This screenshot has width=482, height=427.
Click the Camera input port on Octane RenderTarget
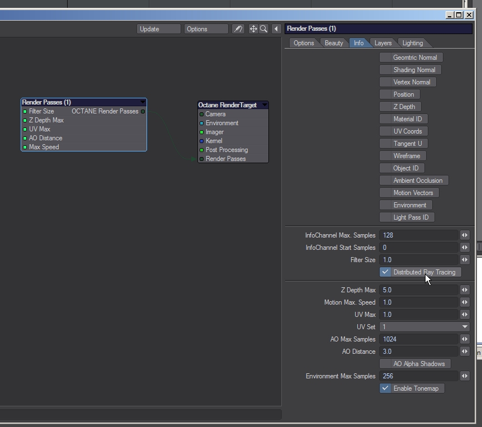click(x=202, y=114)
